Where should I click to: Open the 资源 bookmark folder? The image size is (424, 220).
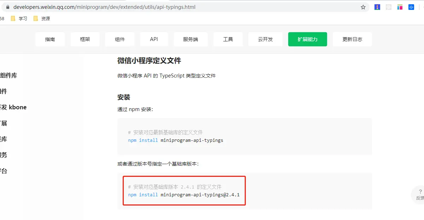point(42,18)
